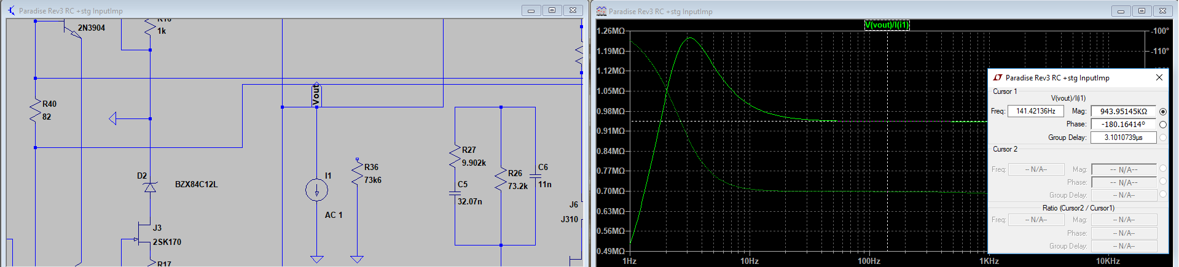Select the 2N3904 transistor symbol
This screenshot has height=267, width=1179.
tap(72, 29)
